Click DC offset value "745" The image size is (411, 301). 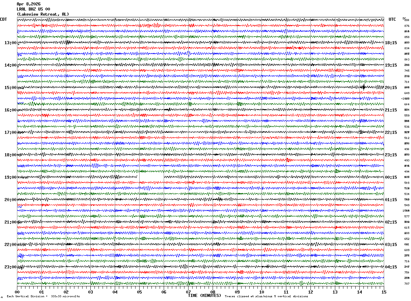407,71
